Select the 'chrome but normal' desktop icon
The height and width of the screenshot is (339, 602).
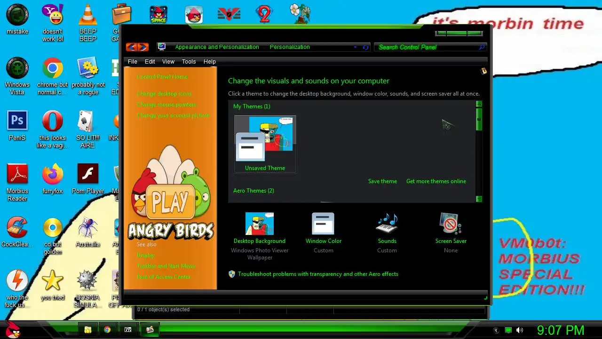[x=53, y=76]
